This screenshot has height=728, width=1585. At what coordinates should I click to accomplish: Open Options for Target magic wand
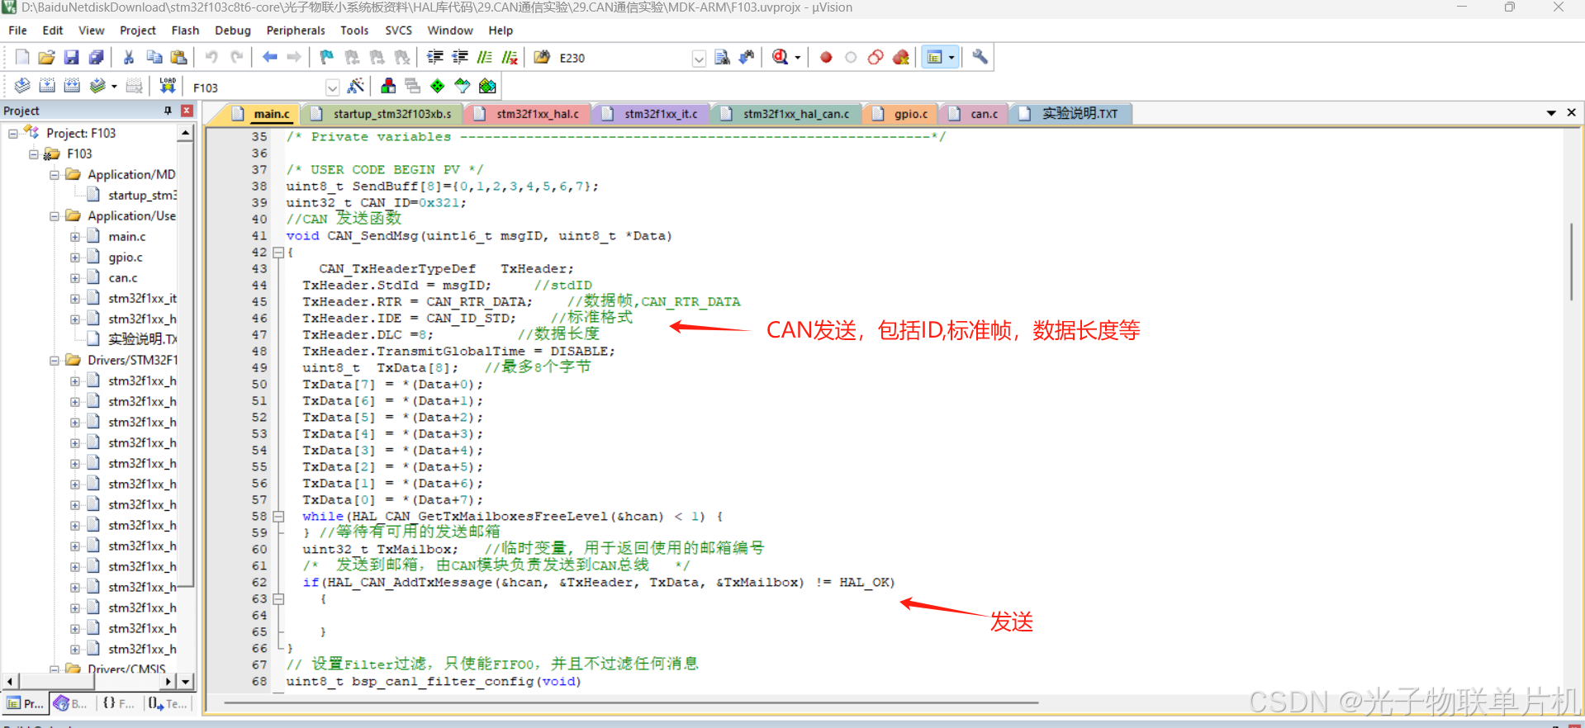[356, 86]
